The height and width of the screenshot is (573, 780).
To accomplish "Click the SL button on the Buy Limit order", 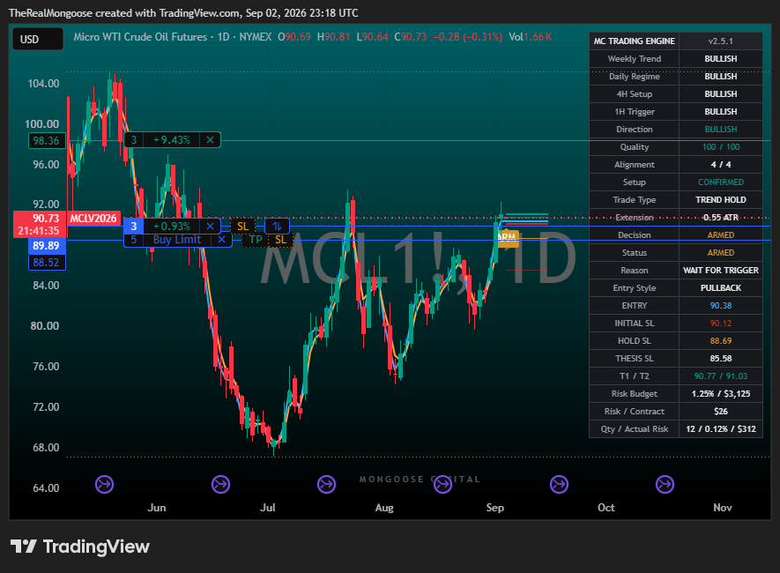I will pyautogui.click(x=280, y=240).
